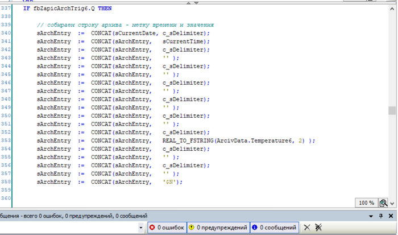Open the zoom level dropdown arrow
Screen dimensions: 398x235
point(391,203)
